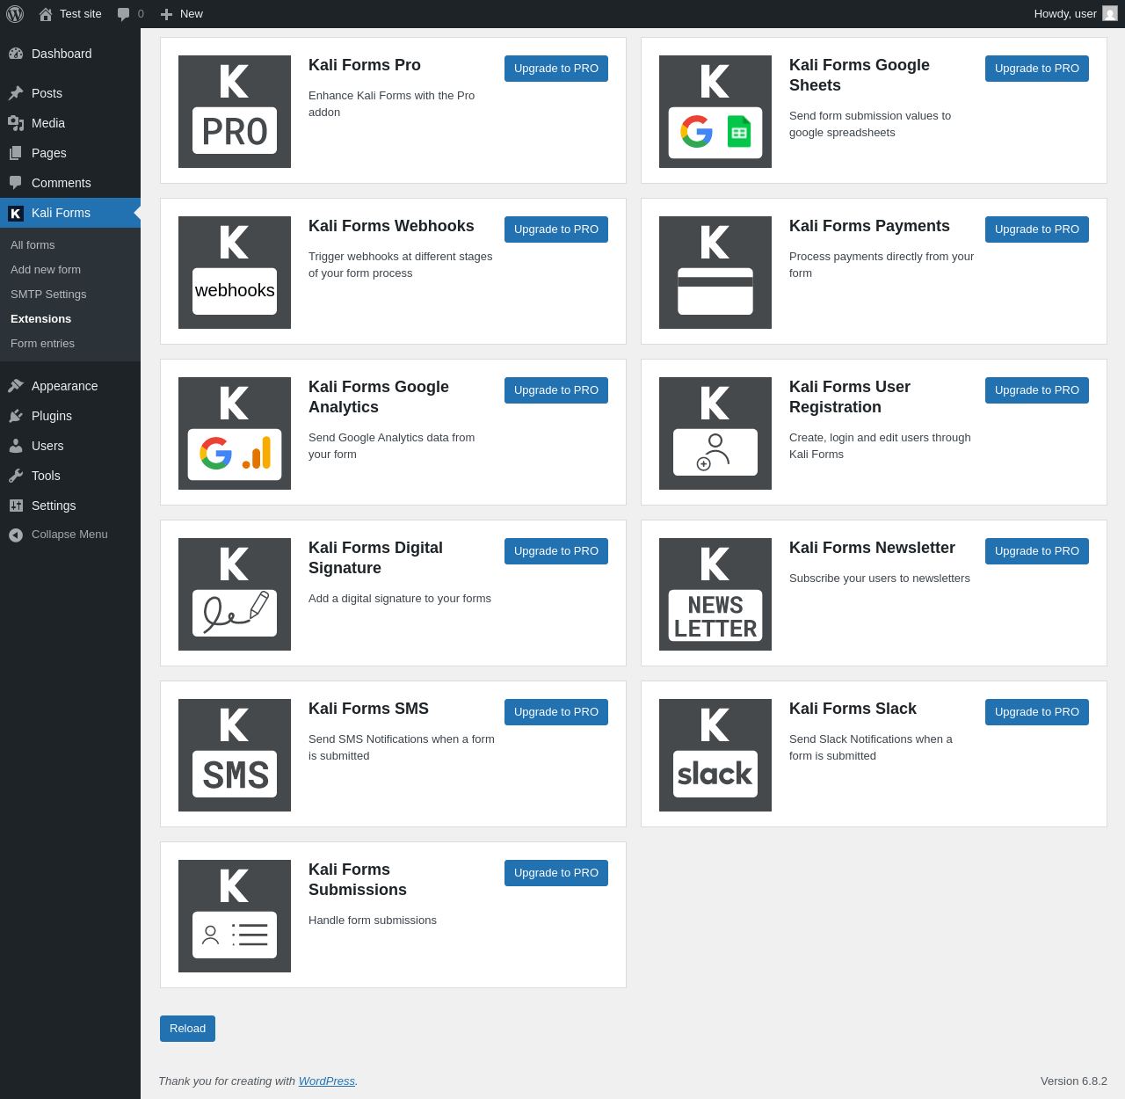Click the SMS extension logo
Screen dimensions: 1125x1099
(235, 755)
